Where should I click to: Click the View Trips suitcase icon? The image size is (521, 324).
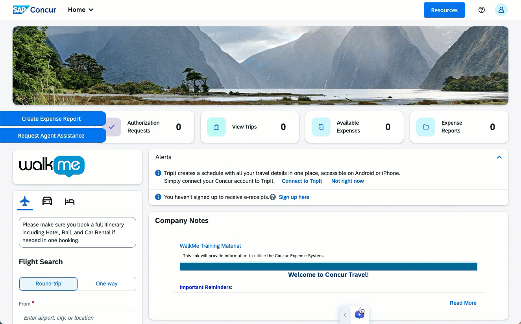(216, 127)
